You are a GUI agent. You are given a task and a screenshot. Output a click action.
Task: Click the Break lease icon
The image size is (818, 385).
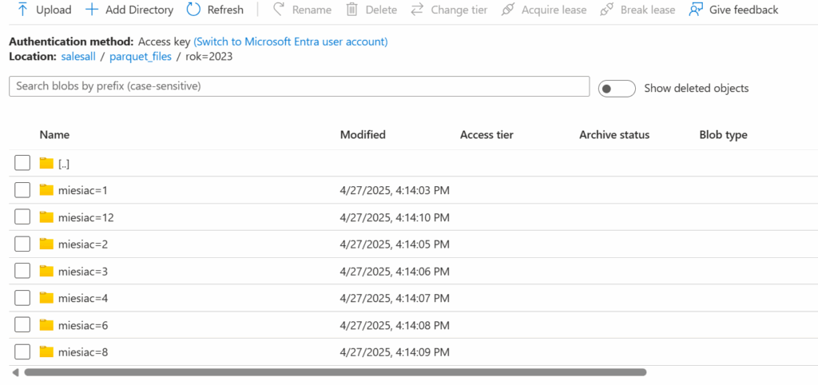[x=607, y=10]
